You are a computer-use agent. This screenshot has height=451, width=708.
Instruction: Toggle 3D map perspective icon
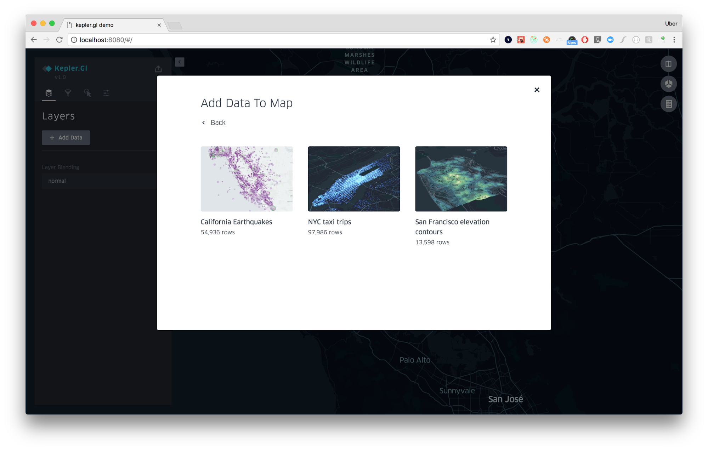[x=668, y=84]
